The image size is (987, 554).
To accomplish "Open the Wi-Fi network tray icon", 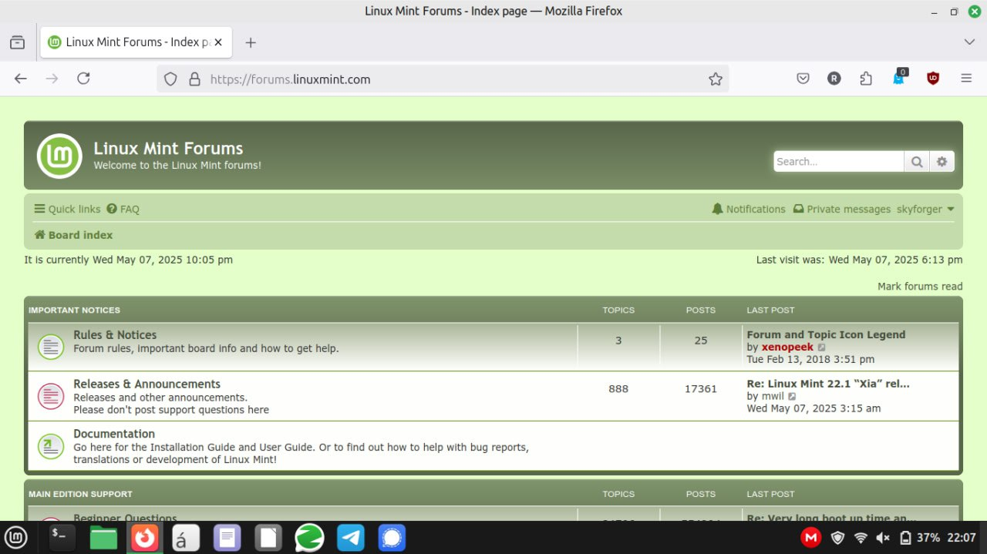I will point(861,537).
